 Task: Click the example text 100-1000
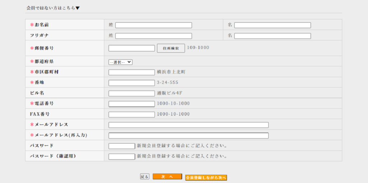click(198, 48)
